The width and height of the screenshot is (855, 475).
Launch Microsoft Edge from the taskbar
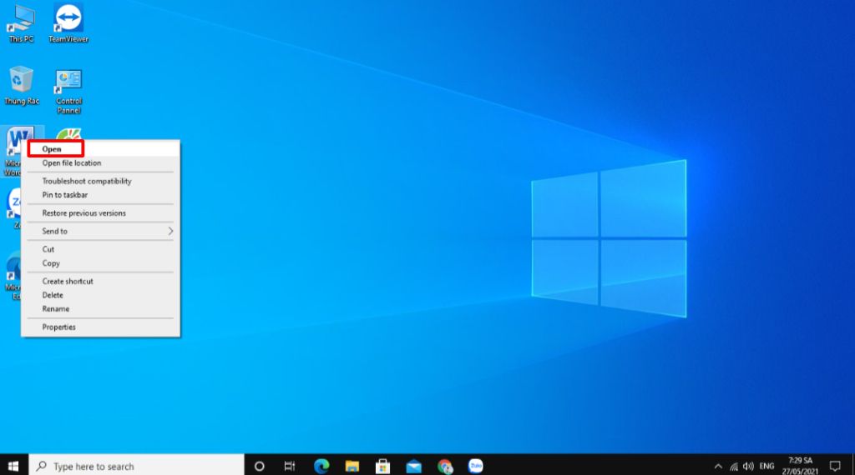pyautogui.click(x=321, y=466)
